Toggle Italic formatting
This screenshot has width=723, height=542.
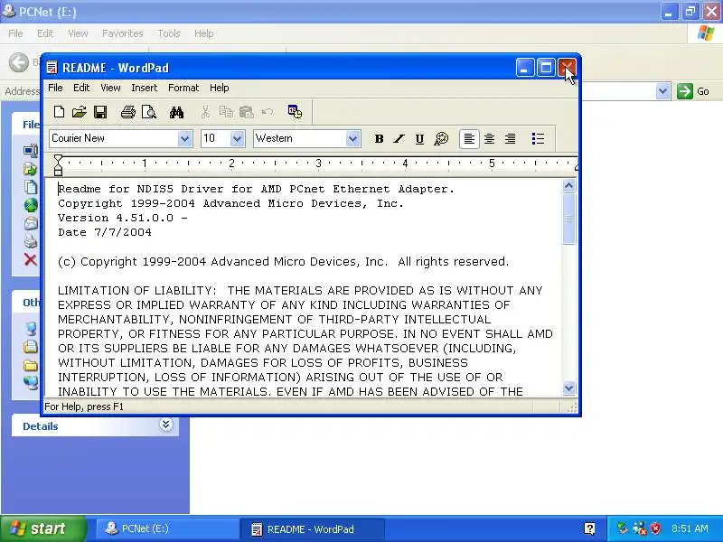pyautogui.click(x=399, y=139)
